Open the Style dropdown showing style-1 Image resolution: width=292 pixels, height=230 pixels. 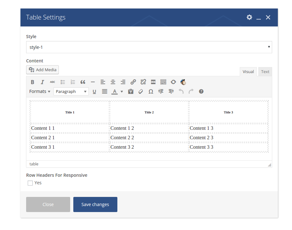coord(149,47)
